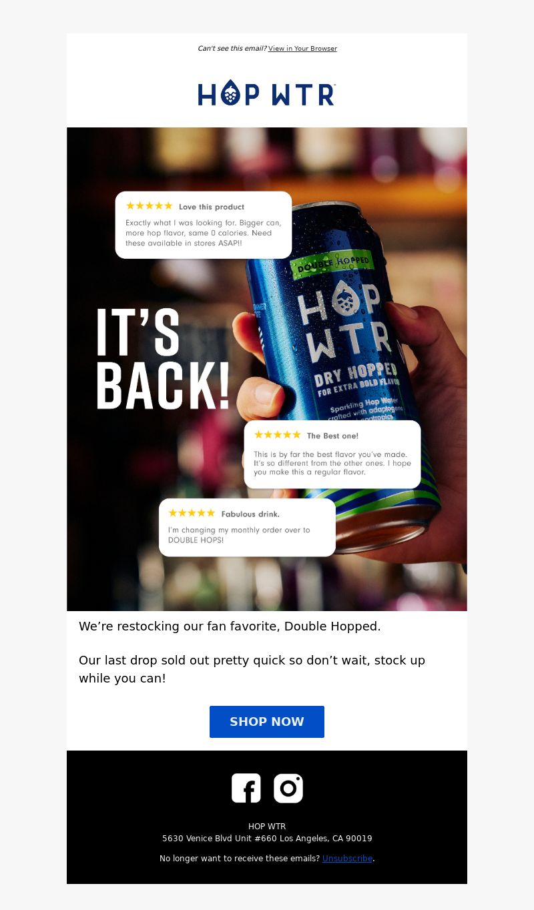Click the IT'S BACK! headline text

(x=164, y=359)
